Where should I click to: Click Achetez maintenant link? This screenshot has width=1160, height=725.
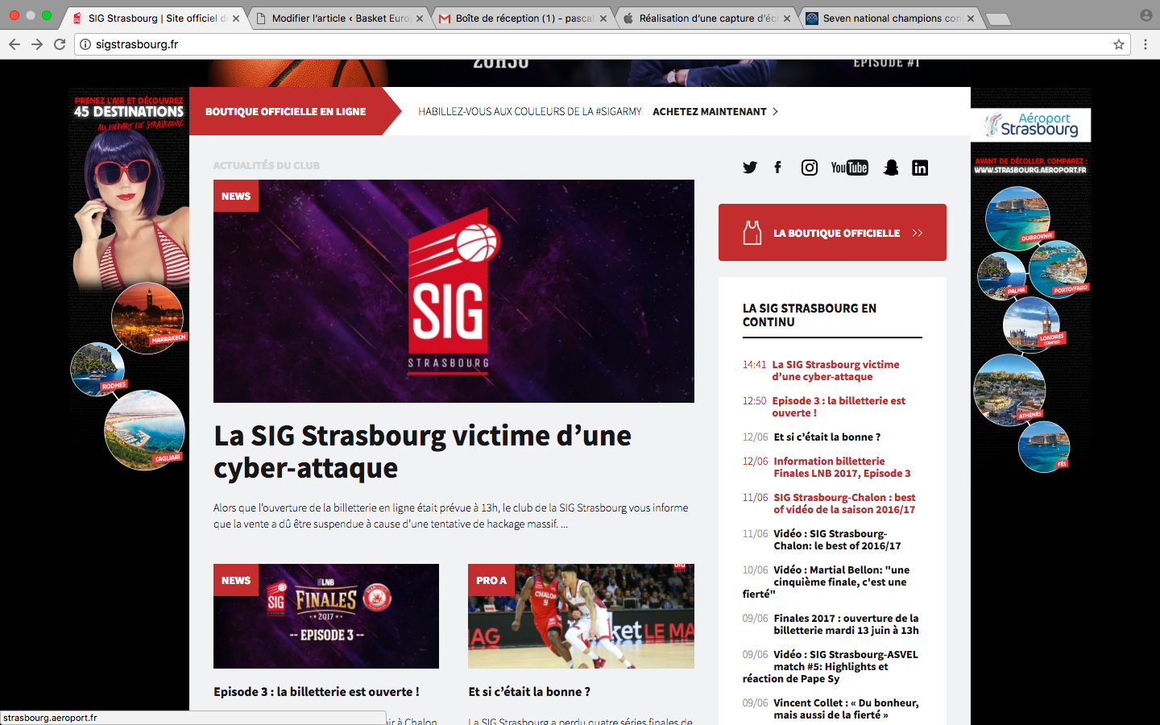(710, 112)
